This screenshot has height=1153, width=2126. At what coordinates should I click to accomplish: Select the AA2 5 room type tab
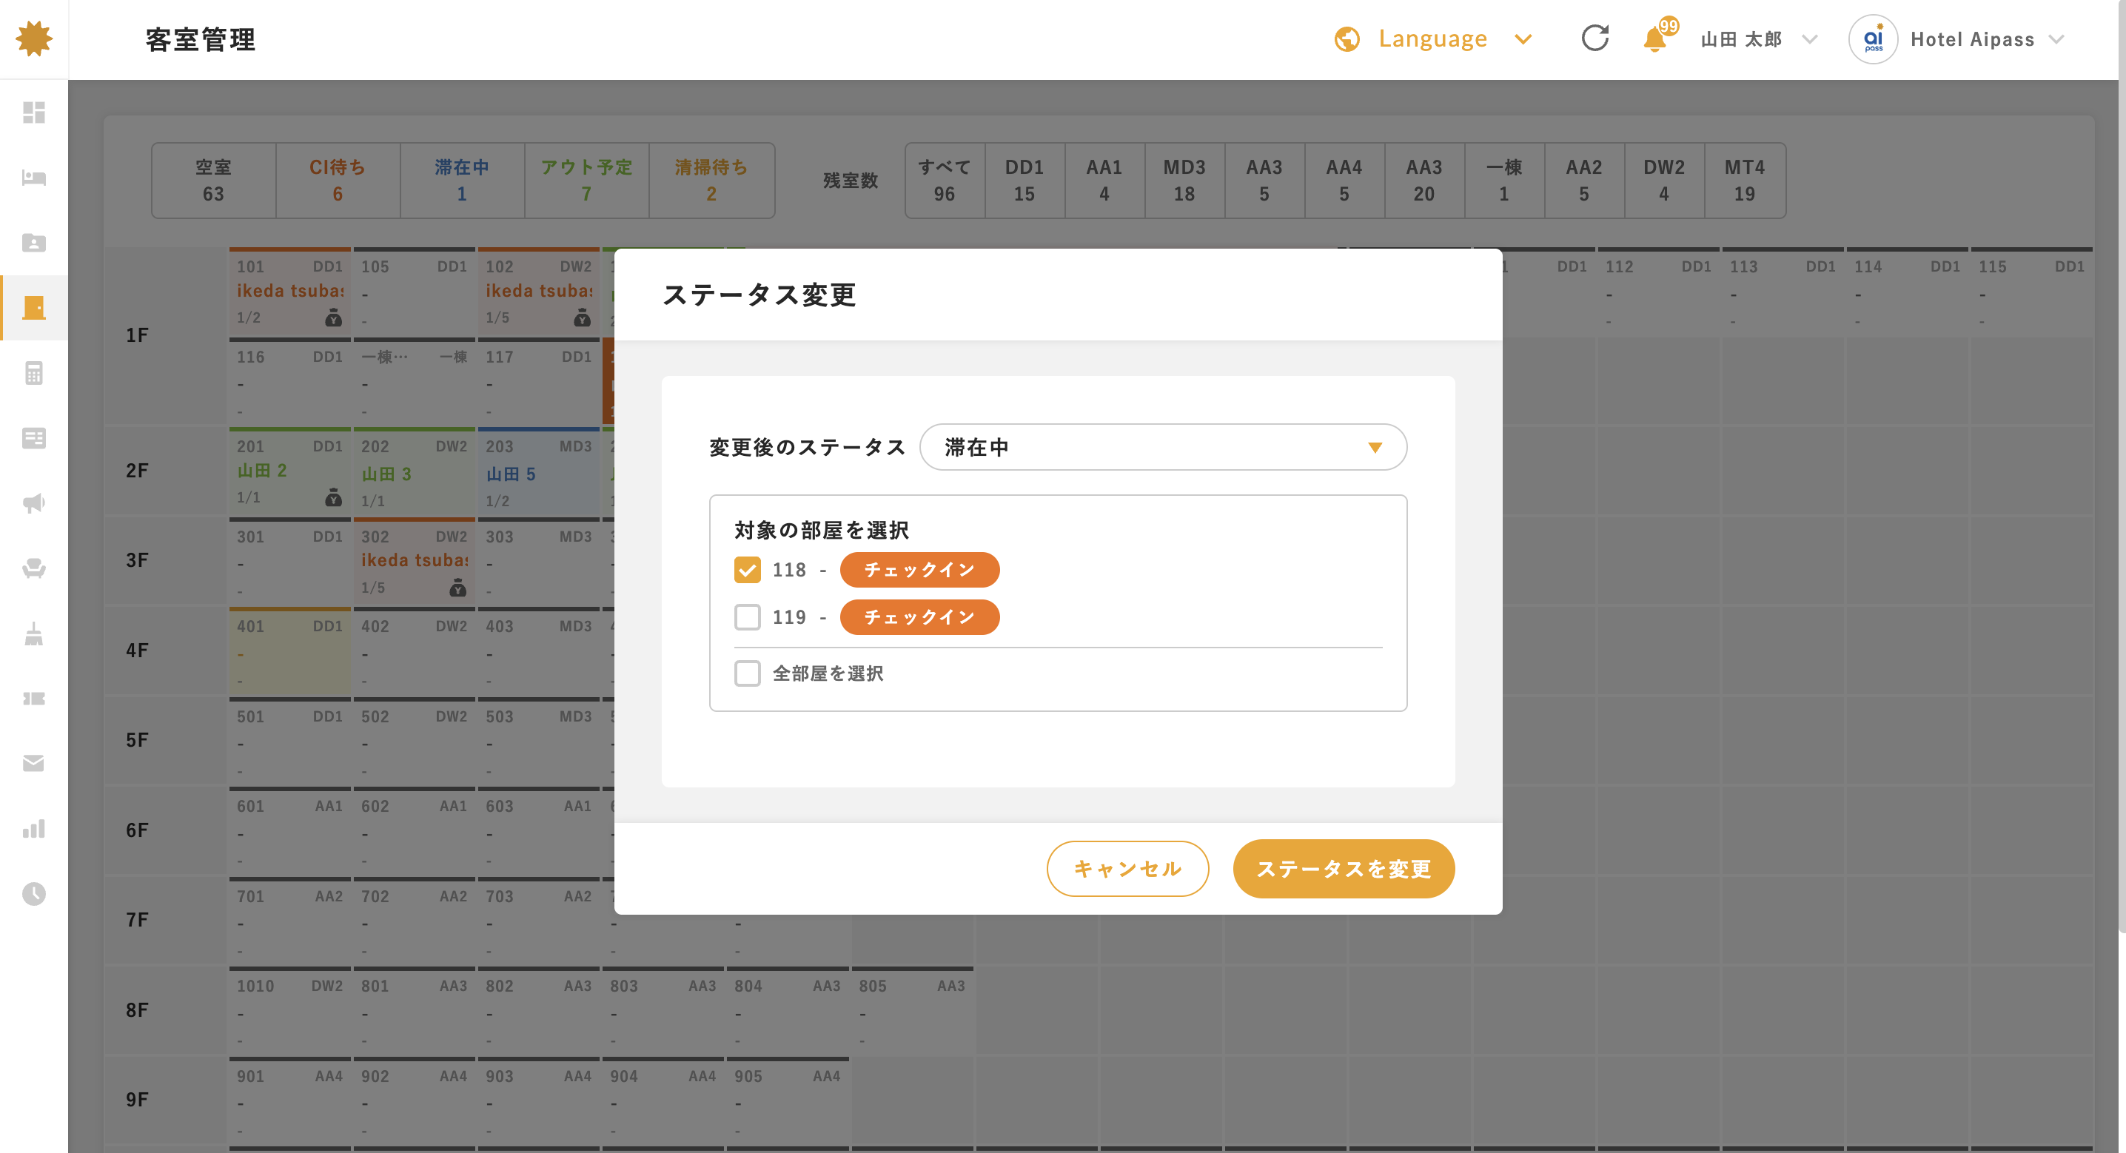[x=1584, y=180]
